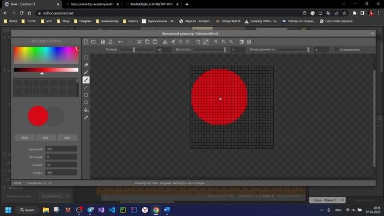Click the middle Zoom magnifier icon
This screenshot has width=384, height=216.
(x=224, y=42)
